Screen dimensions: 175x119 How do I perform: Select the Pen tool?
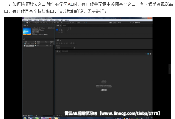pos(44,22)
